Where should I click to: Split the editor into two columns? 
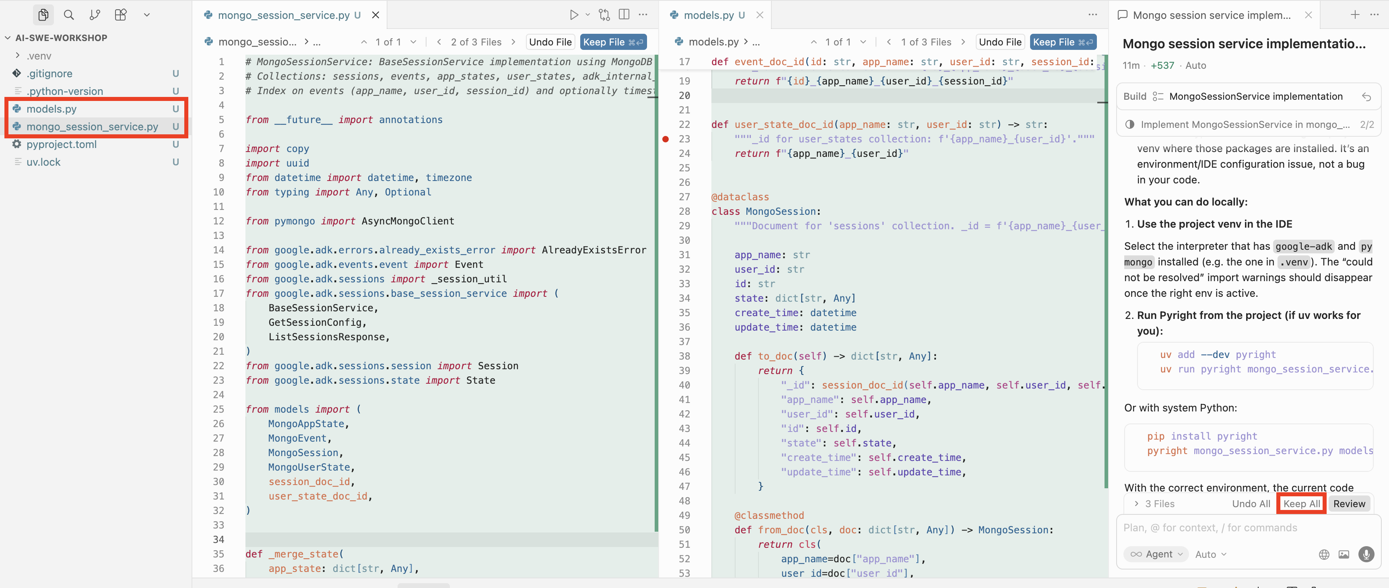[x=624, y=14]
